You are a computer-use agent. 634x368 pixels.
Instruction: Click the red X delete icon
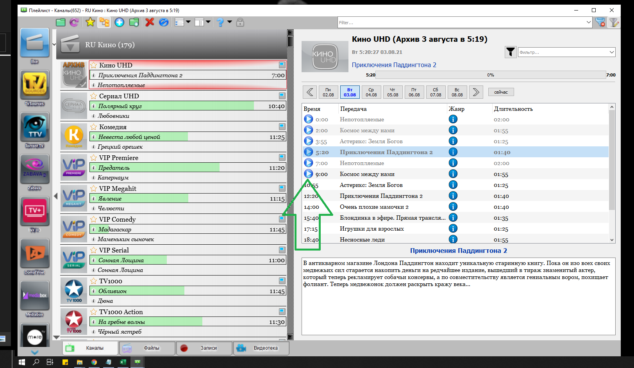[149, 22]
